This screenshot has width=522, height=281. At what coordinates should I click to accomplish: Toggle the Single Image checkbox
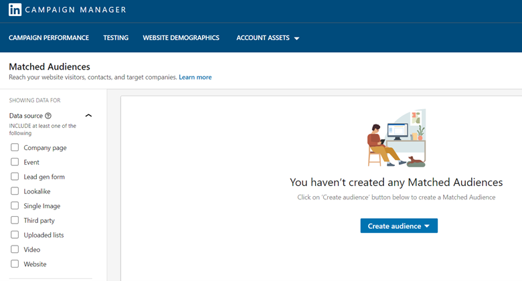15,206
